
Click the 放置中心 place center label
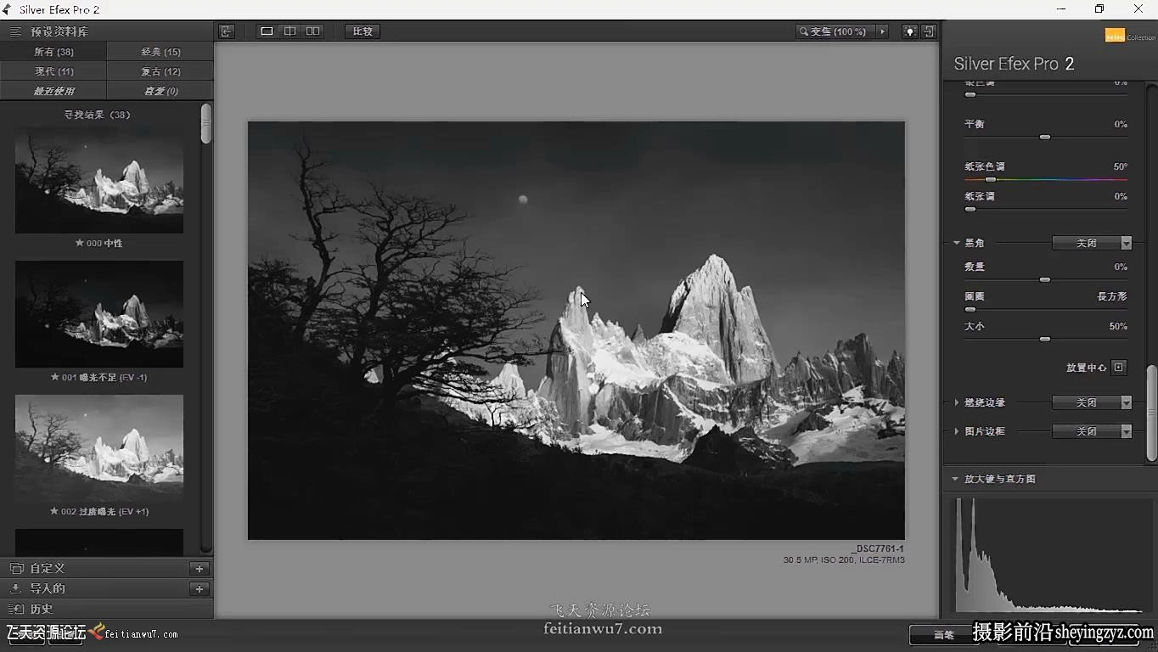[1087, 368]
